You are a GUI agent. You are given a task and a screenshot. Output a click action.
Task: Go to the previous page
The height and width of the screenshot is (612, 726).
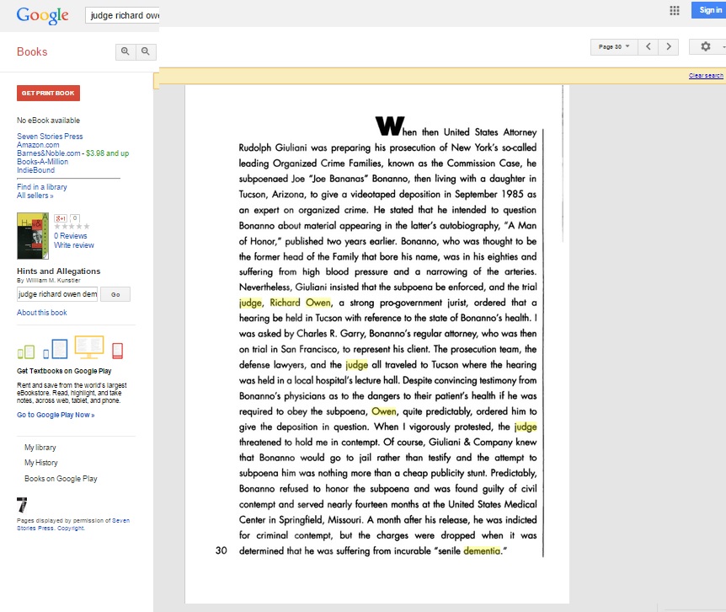click(x=649, y=47)
